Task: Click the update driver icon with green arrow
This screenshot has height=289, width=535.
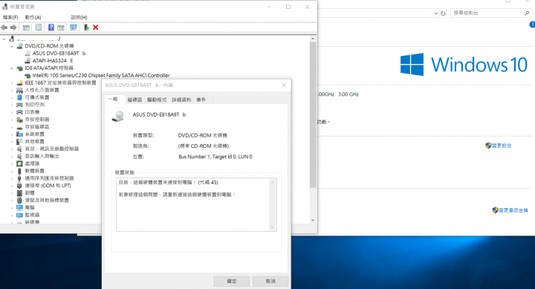Action: tap(86, 27)
